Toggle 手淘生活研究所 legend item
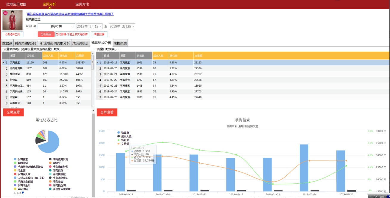The width and height of the screenshot is (390, 198). (x=60, y=189)
